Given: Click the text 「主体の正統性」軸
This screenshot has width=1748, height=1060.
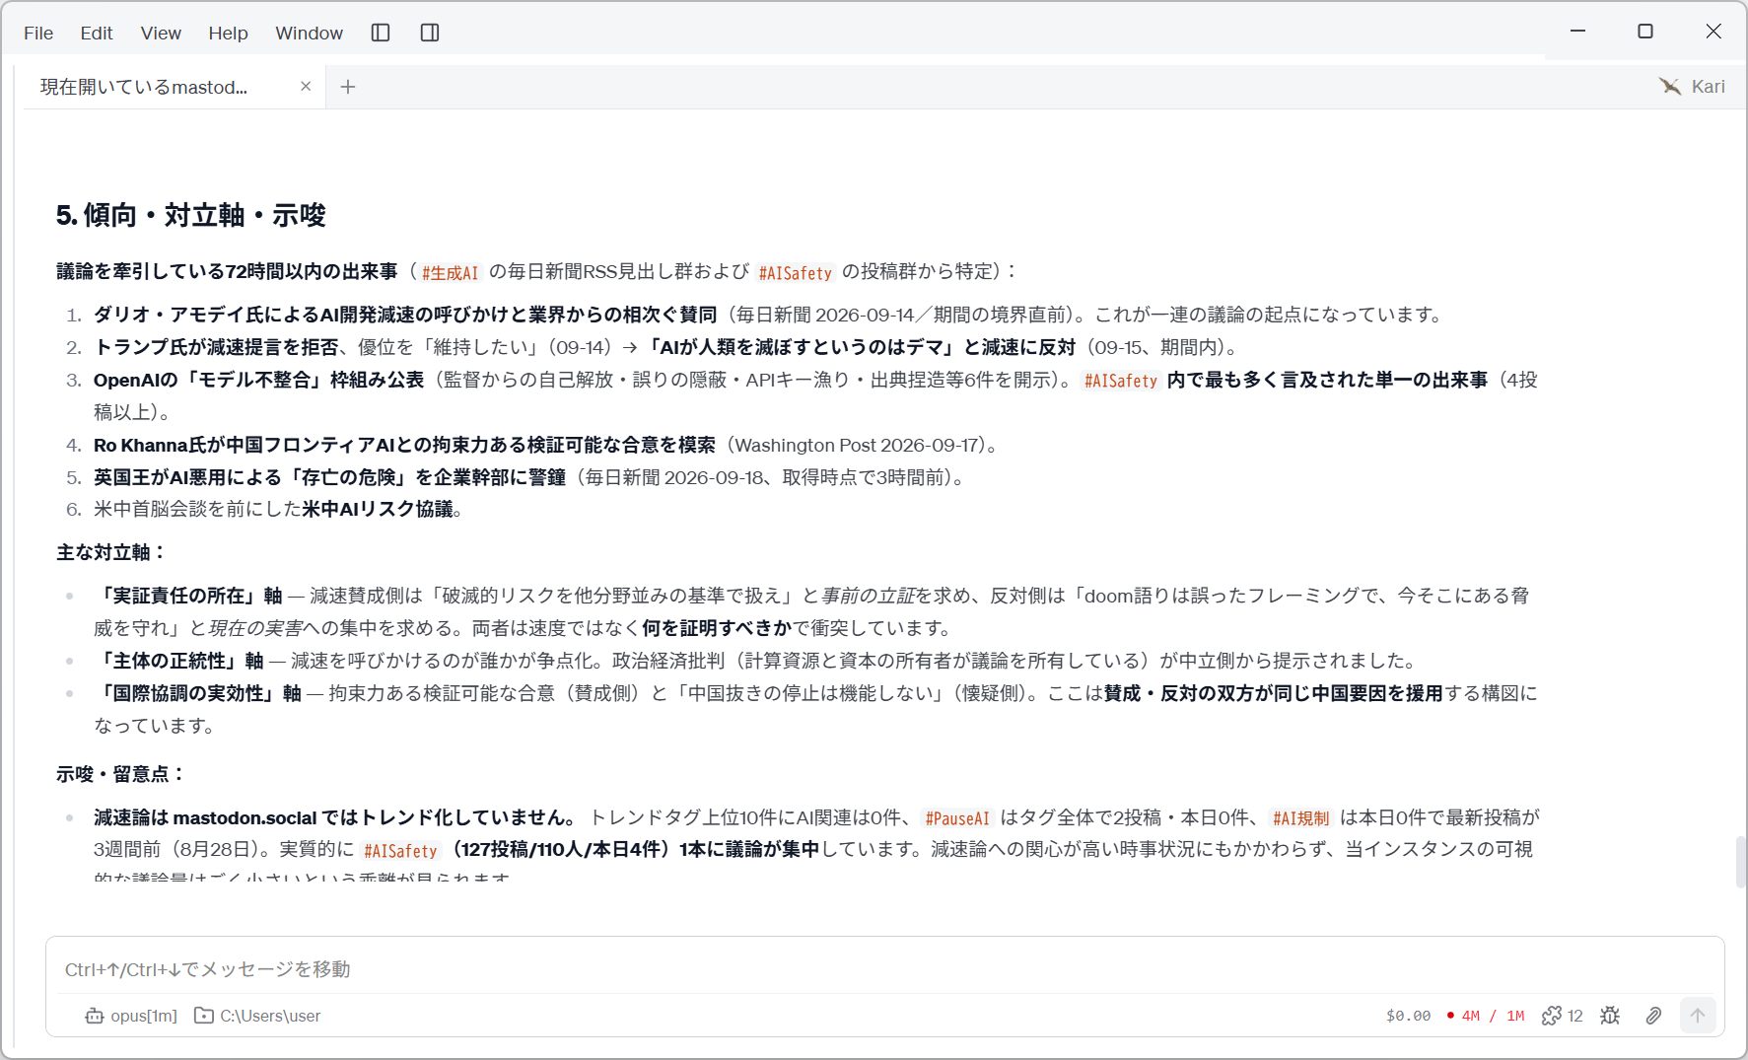Looking at the screenshot, I should (178, 661).
